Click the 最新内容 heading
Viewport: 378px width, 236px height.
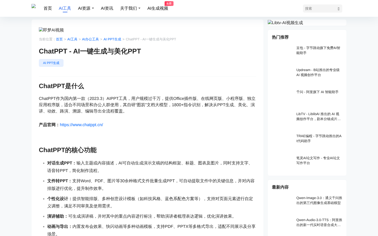[280, 187]
